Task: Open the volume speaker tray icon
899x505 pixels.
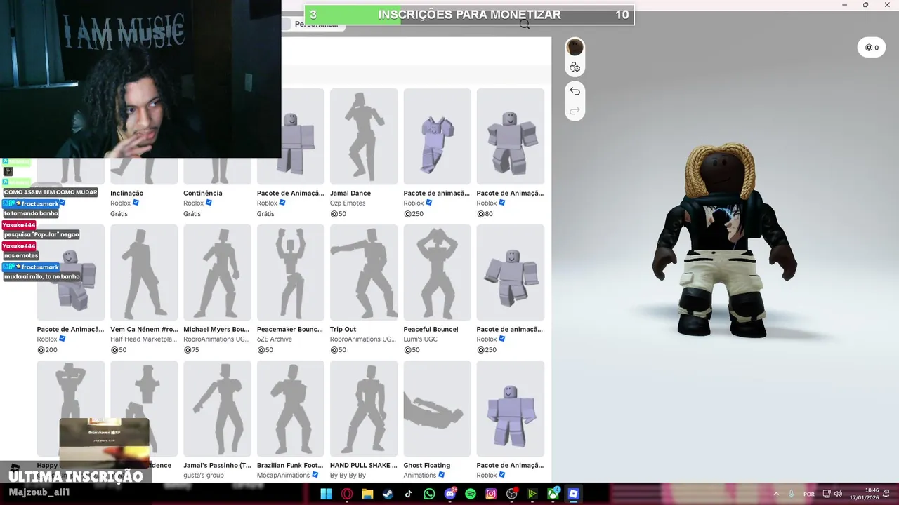Action: click(x=838, y=494)
